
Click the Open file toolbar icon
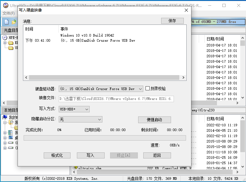click(14, 22)
